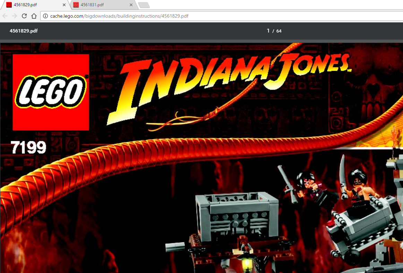Click the 4561829.pdf title in the PDF toolbar
The width and height of the screenshot is (403, 273).
coord(24,31)
